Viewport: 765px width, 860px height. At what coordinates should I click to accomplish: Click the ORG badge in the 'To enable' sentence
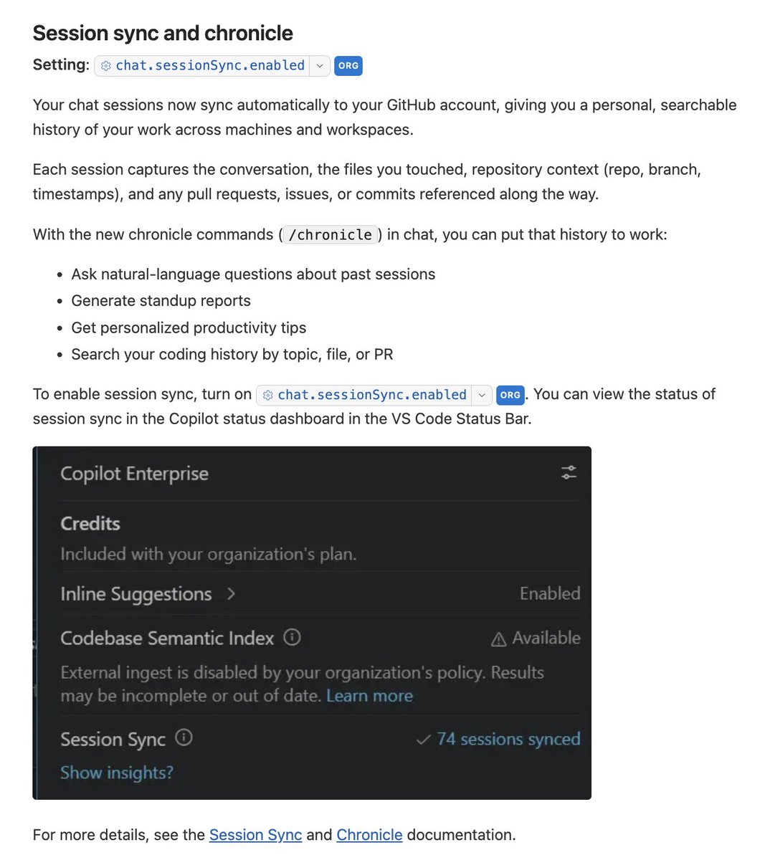pos(510,395)
